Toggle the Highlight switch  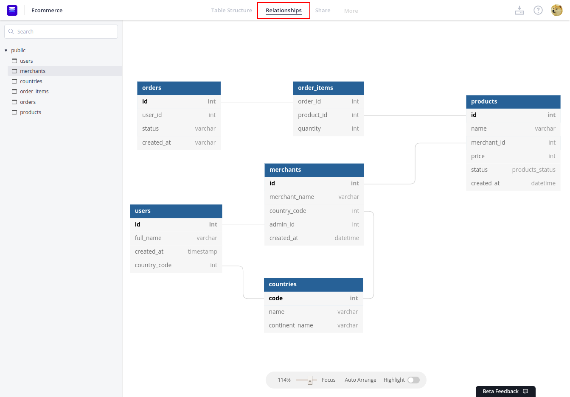(413, 380)
